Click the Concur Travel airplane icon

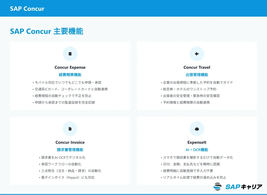point(197,54)
